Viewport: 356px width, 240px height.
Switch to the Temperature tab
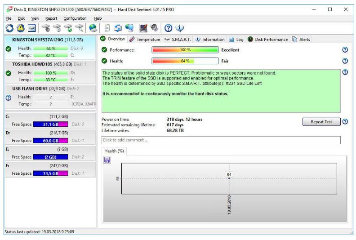(145, 40)
